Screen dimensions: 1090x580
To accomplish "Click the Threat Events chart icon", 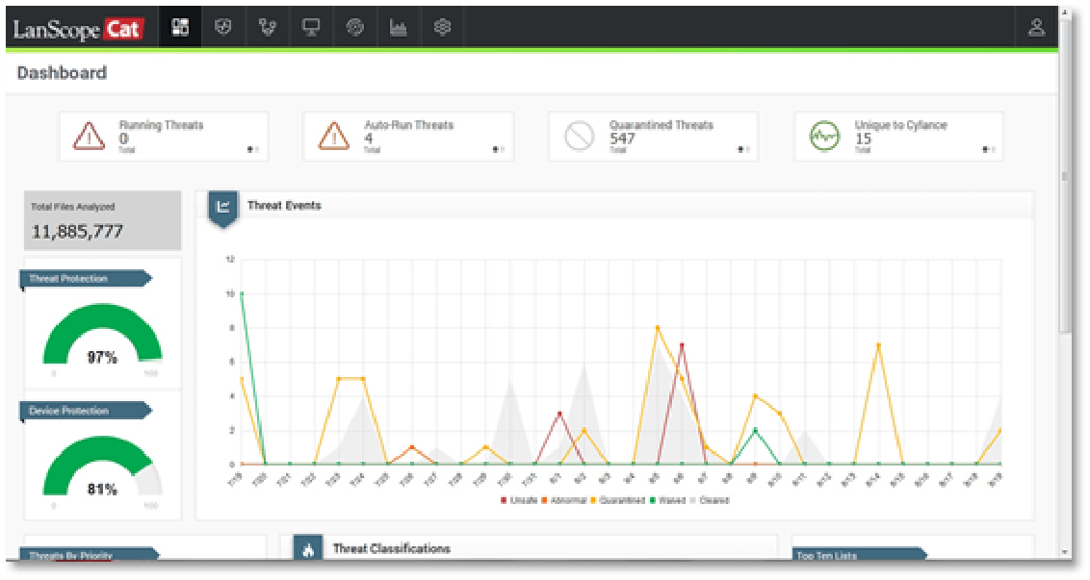I will click(222, 206).
